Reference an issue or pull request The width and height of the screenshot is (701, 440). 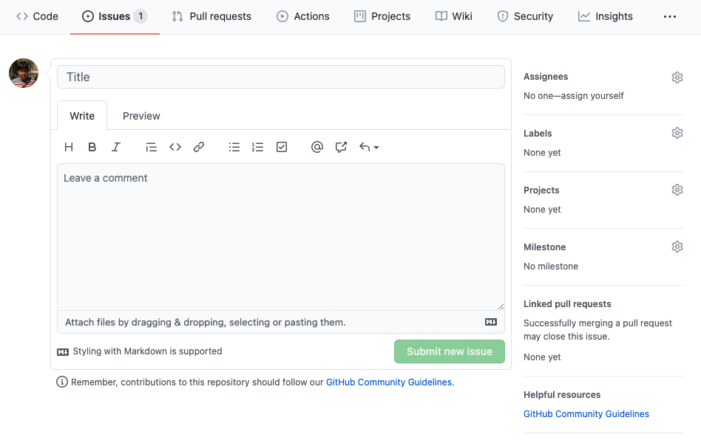click(x=341, y=147)
